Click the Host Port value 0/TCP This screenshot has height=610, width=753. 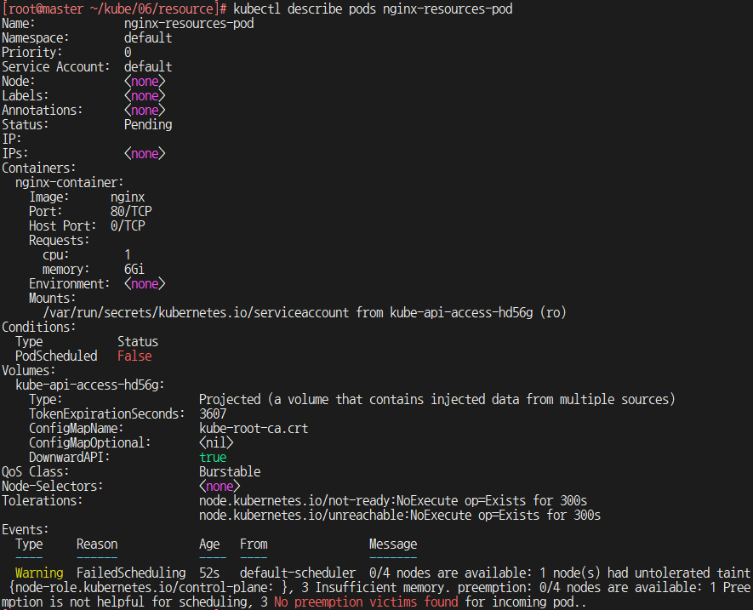pos(128,225)
